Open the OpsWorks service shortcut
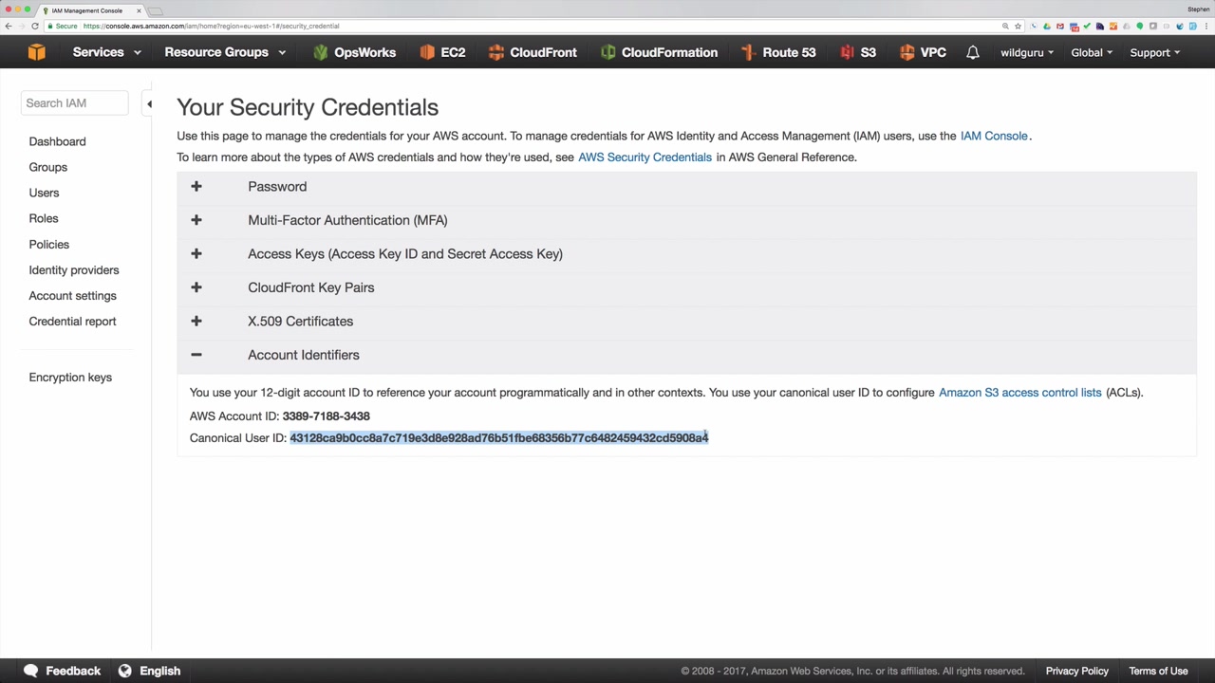Image resolution: width=1215 pixels, height=683 pixels. point(354,52)
